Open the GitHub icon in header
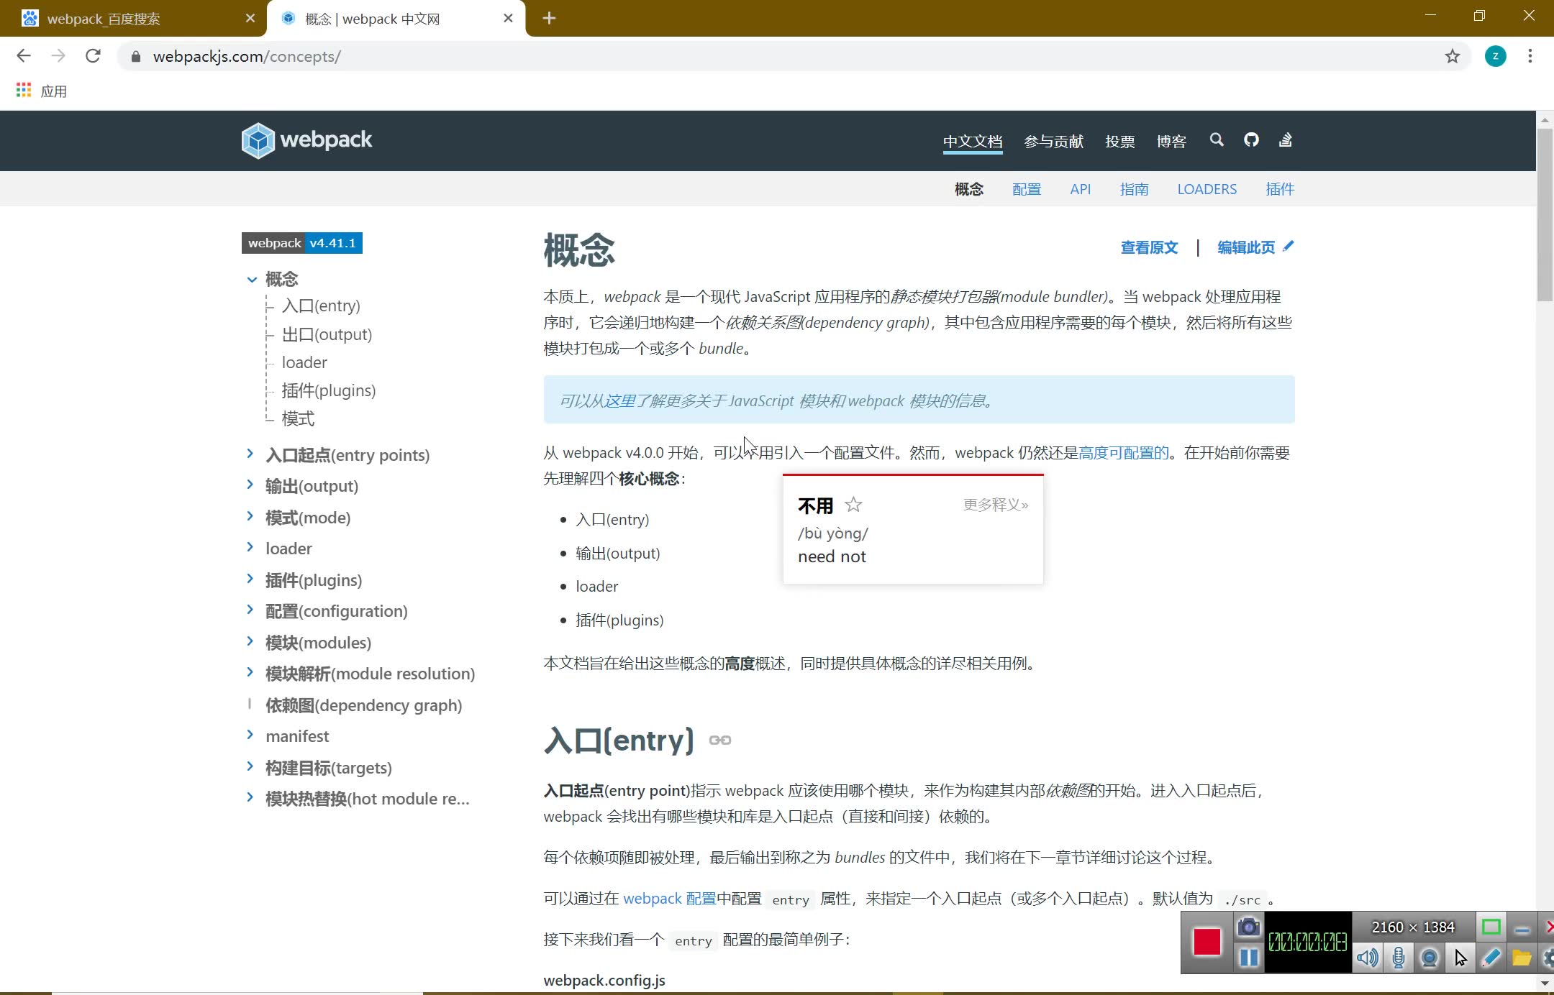Image resolution: width=1554 pixels, height=995 pixels. click(x=1251, y=139)
